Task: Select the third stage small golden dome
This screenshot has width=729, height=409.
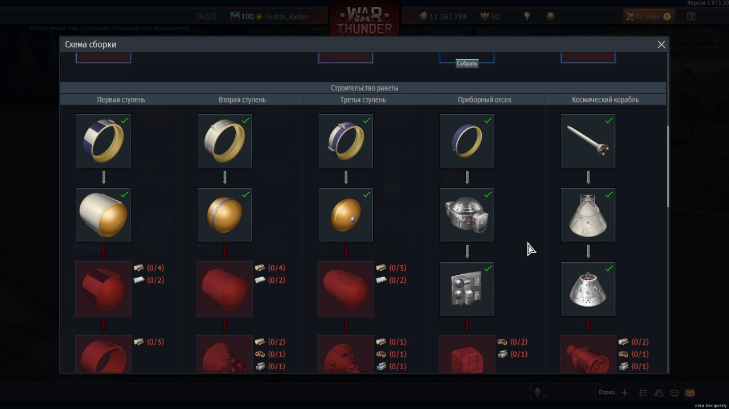Action: point(346,215)
